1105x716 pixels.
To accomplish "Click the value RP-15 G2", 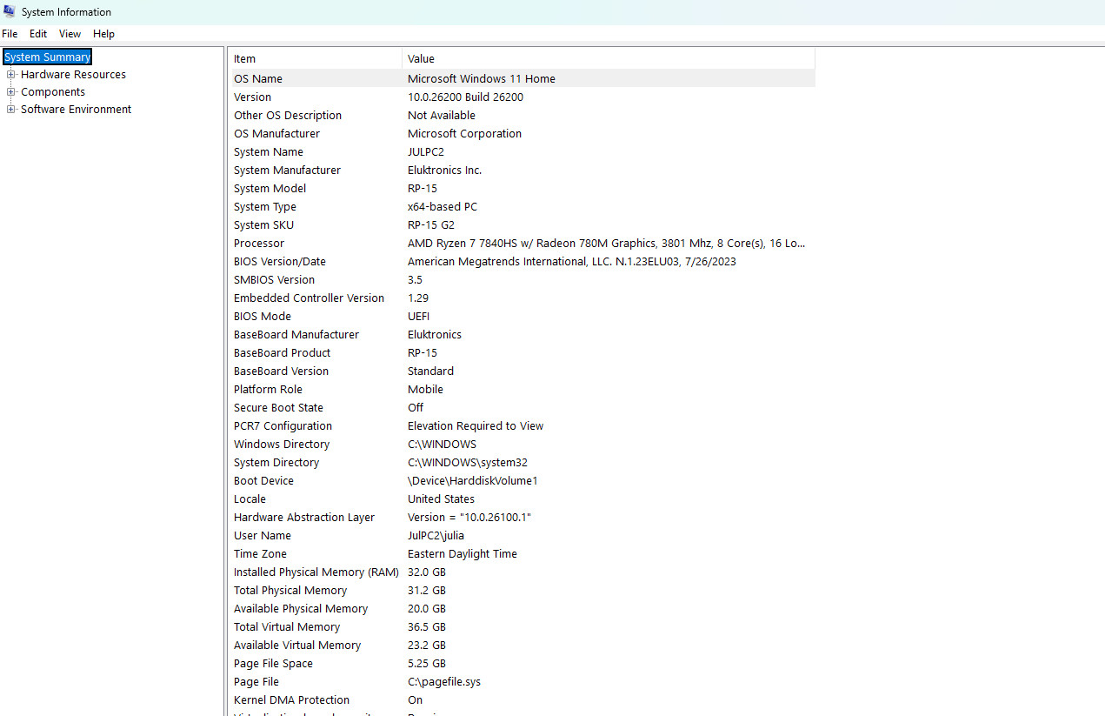I will tap(431, 225).
